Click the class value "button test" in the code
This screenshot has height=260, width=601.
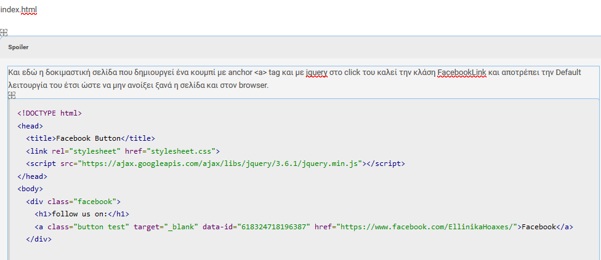pyautogui.click(x=102, y=227)
